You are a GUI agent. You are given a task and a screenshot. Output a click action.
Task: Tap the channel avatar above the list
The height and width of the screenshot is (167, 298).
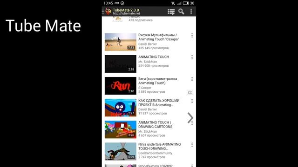118,19
